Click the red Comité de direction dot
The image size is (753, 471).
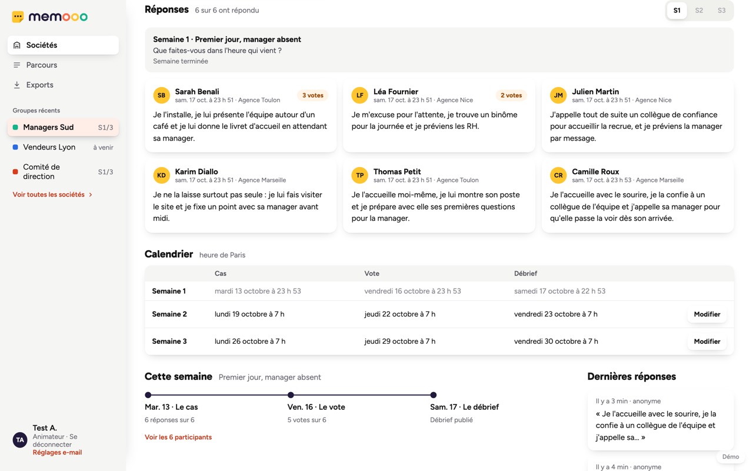[x=15, y=172]
